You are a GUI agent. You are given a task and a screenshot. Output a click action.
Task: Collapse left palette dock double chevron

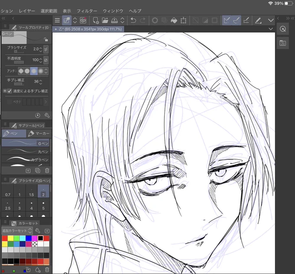(3, 18)
